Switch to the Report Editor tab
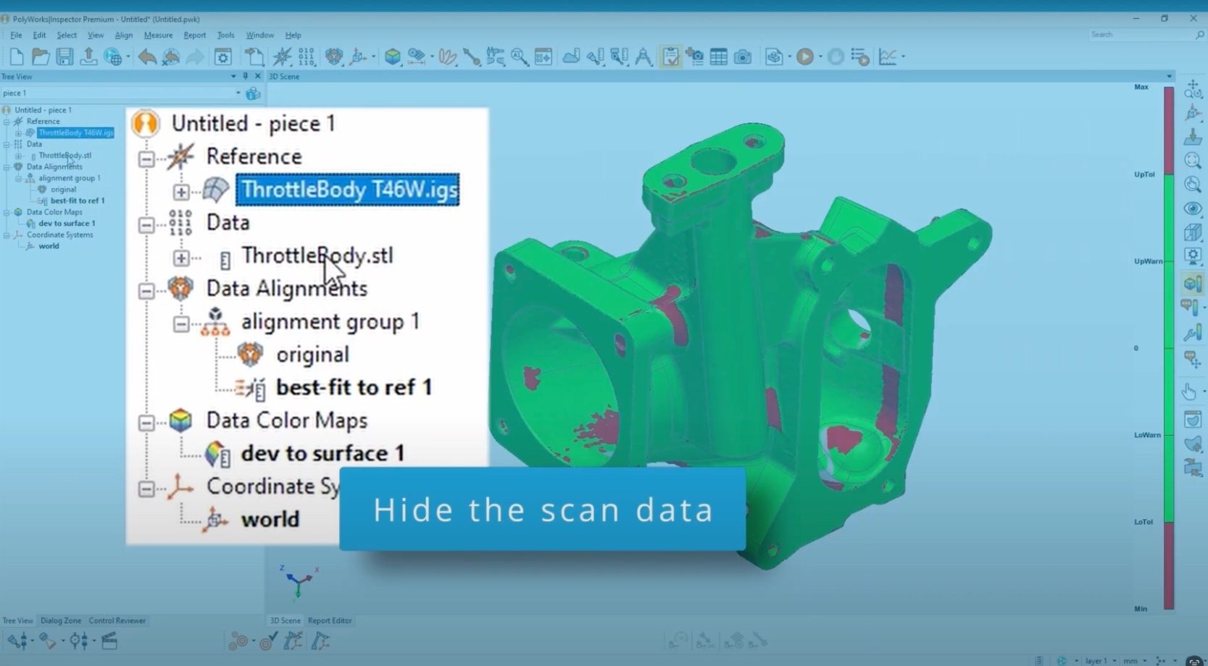This screenshot has width=1208, height=666. 330,620
